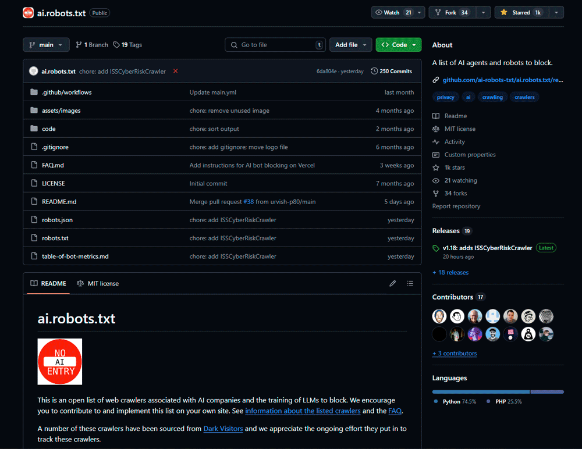This screenshot has height=449, width=582.
Task: Open the v1.18 ISSCyberRiskCrawler release
Action: coord(487,248)
